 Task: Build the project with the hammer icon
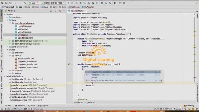(x=25, y=3)
